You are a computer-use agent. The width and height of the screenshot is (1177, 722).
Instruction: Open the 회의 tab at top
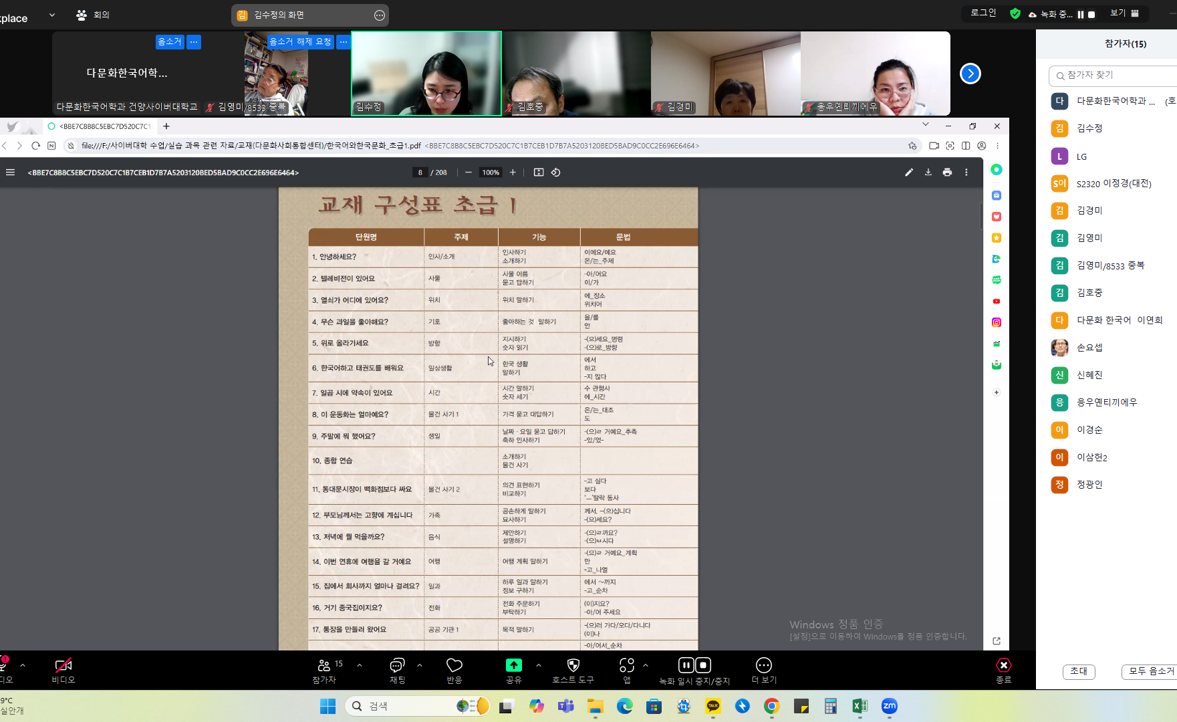click(93, 15)
